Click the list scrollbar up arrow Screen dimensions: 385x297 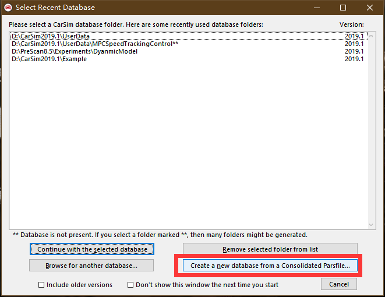pos(371,36)
